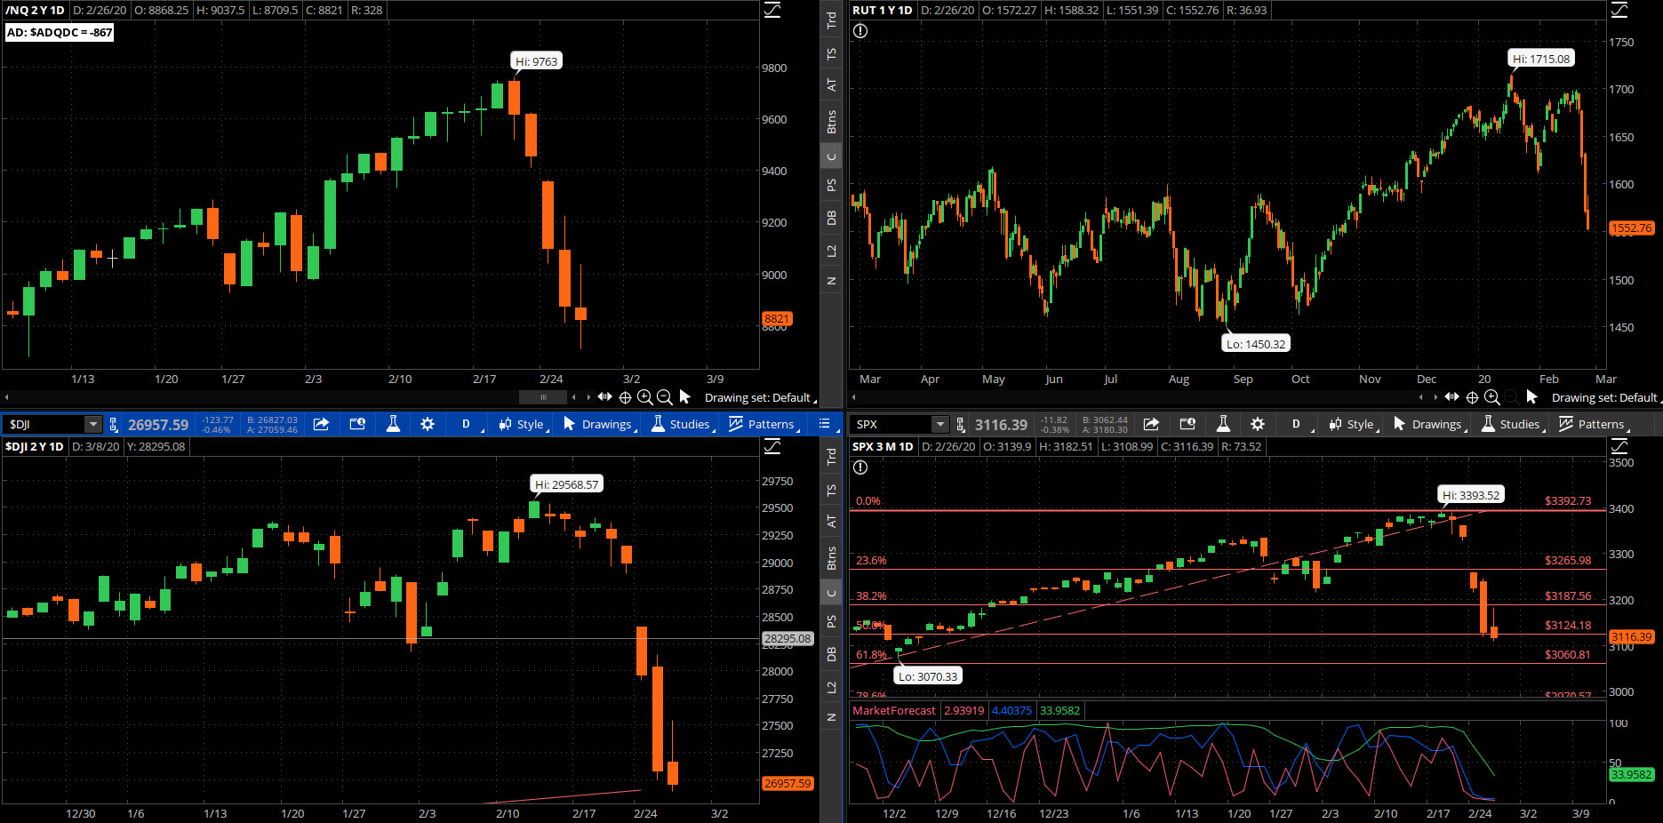Select the pointer cursor tool under RUT chart
The width and height of the screenshot is (1663, 823).
[1531, 396]
